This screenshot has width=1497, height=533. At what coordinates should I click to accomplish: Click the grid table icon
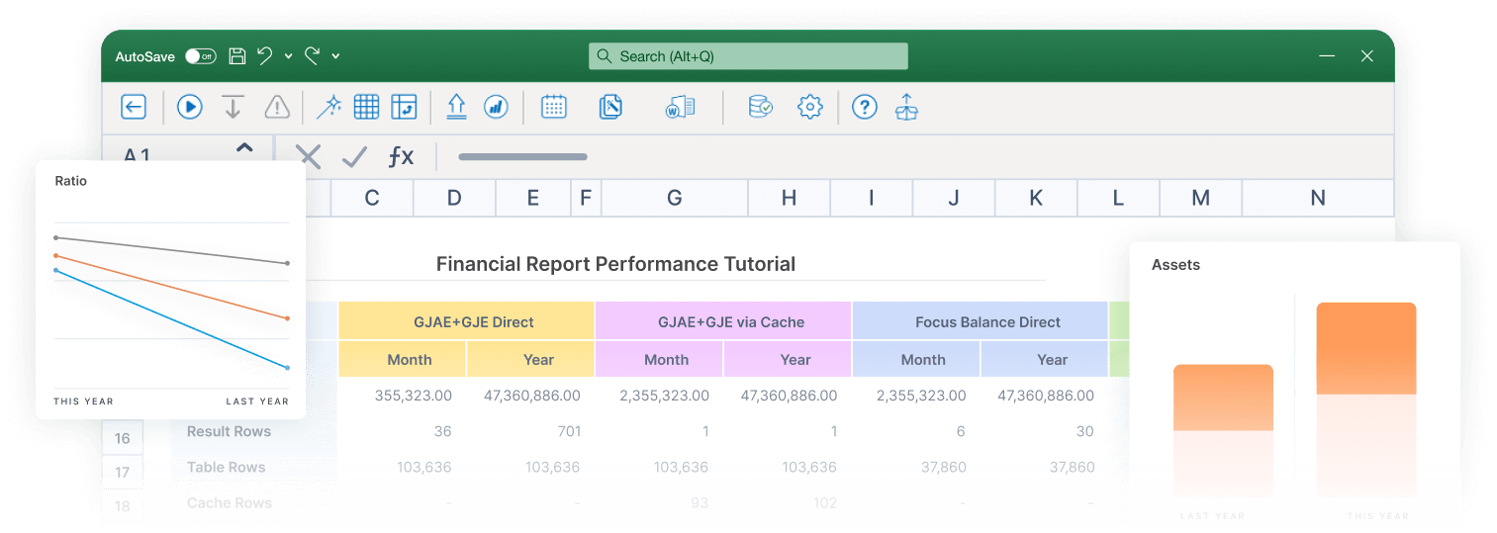click(366, 107)
